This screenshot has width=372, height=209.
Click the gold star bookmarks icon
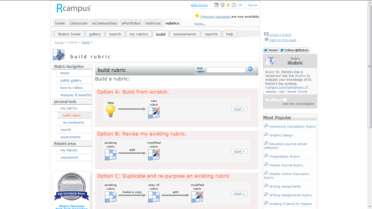pos(228,5)
